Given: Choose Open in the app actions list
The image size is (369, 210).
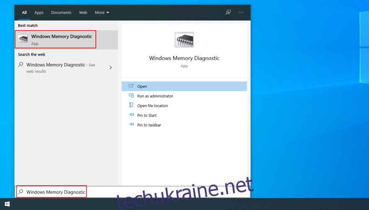Looking at the screenshot, I should [x=184, y=86].
